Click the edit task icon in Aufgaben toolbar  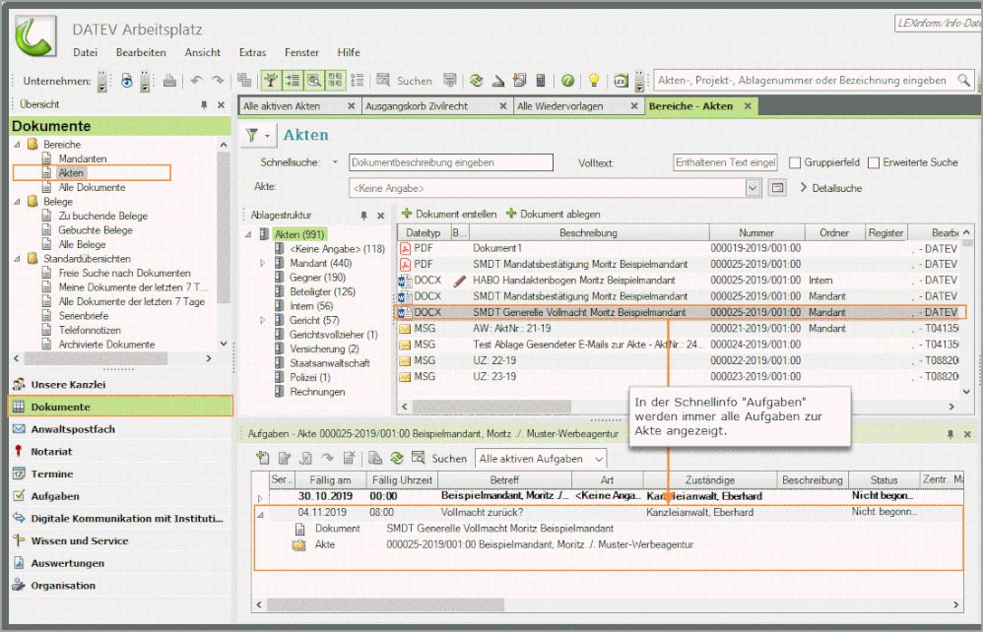[x=285, y=459]
